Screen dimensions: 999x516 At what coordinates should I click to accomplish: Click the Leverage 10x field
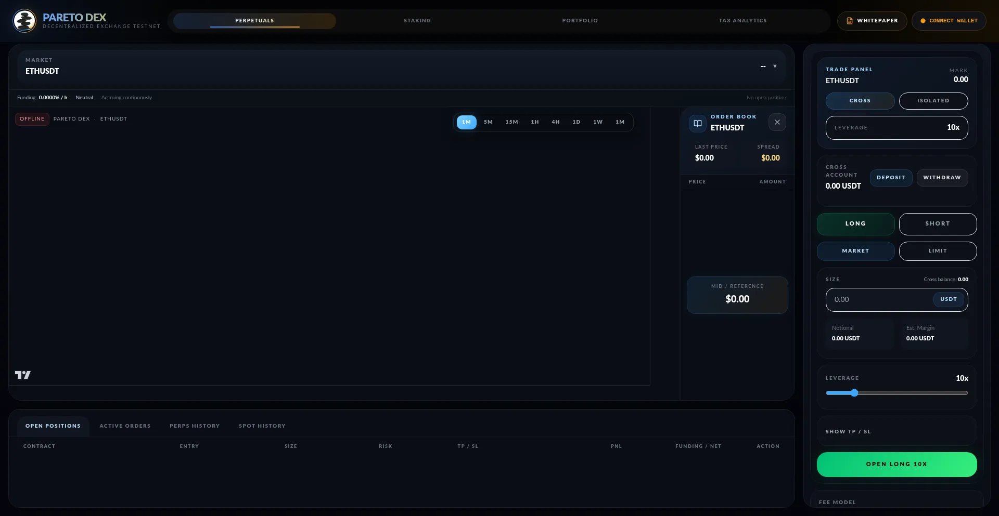tap(896, 127)
